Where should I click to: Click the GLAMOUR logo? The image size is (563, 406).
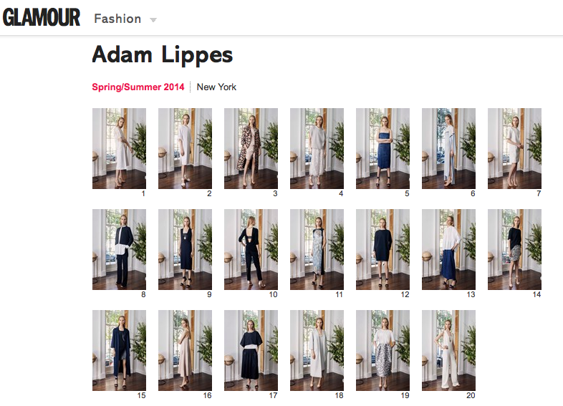pyautogui.click(x=42, y=18)
